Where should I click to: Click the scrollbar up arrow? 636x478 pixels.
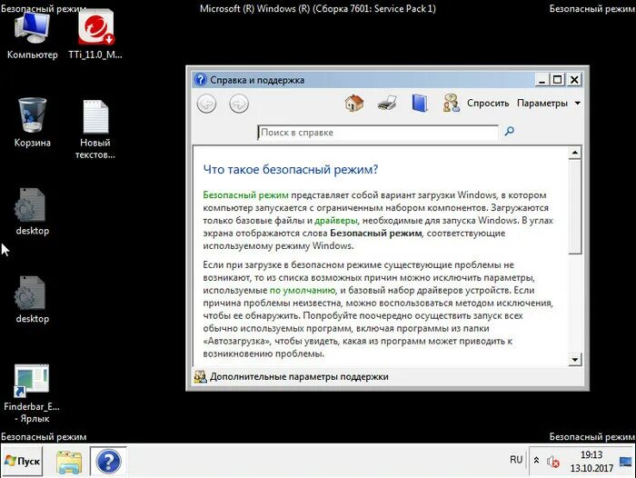tap(575, 153)
